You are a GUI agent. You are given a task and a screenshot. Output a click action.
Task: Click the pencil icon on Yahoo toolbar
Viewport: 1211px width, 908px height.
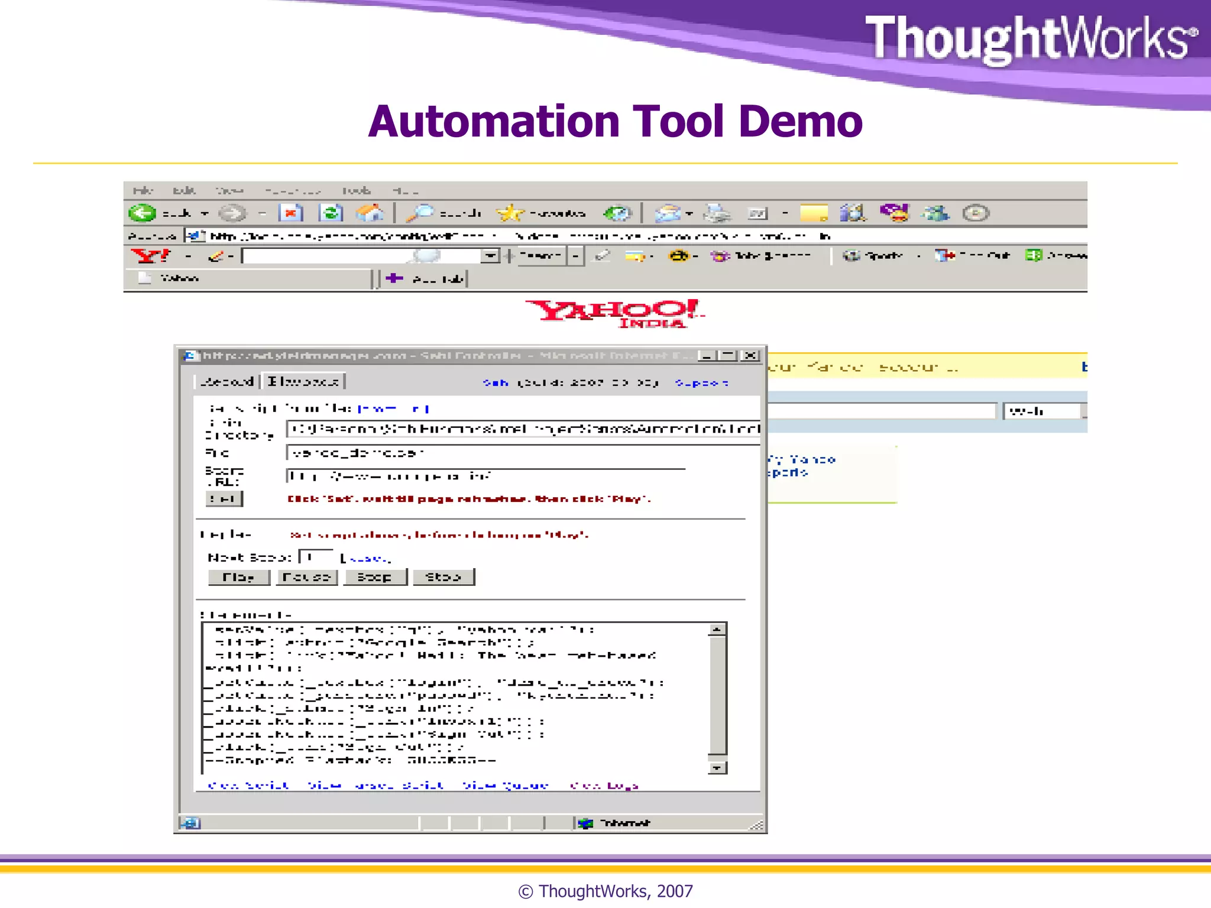[x=216, y=256]
